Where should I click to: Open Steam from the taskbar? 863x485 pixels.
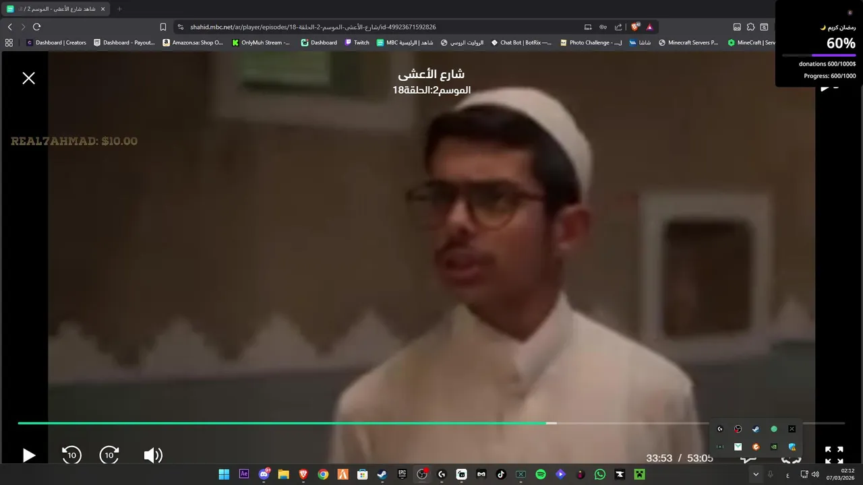(x=382, y=474)
